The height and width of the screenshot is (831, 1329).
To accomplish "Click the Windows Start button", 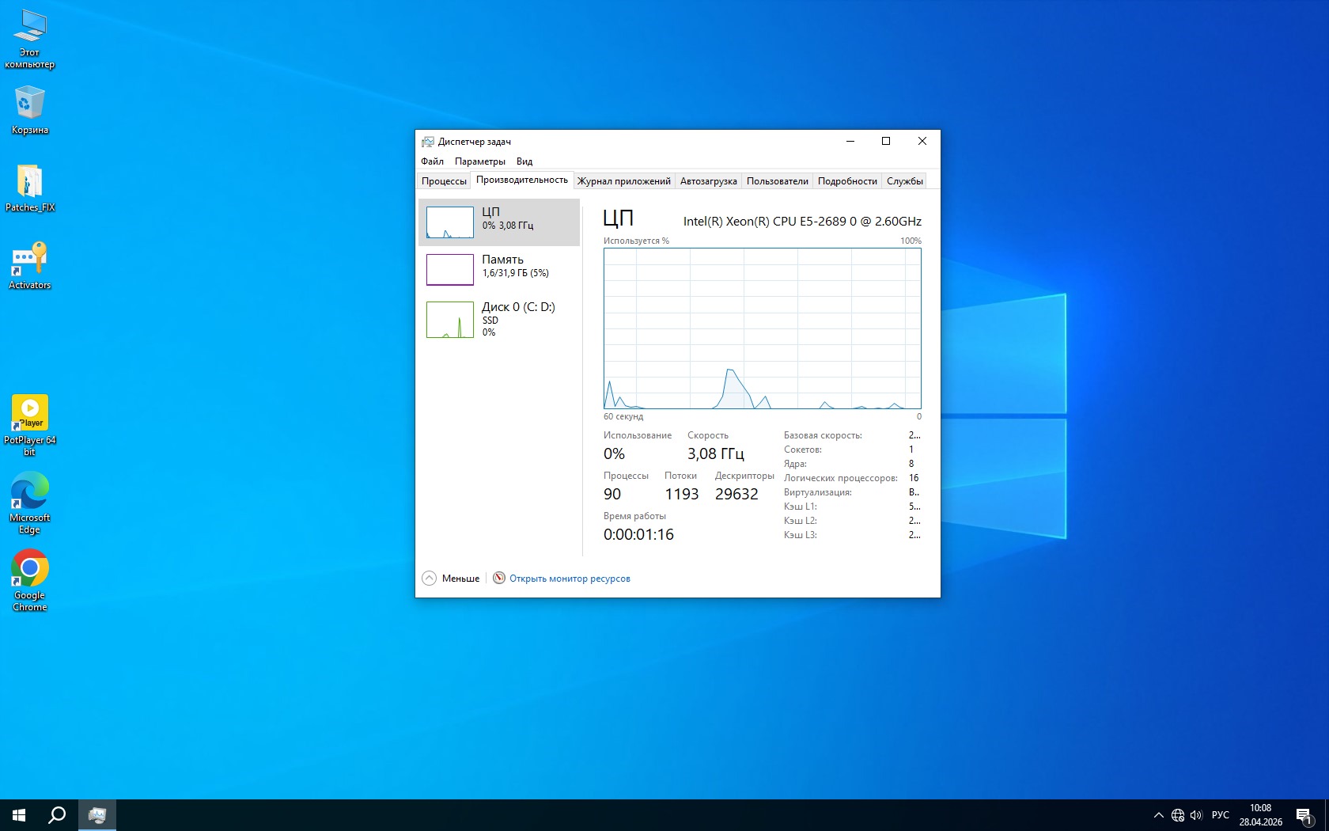I will click(x=19, y=815).
